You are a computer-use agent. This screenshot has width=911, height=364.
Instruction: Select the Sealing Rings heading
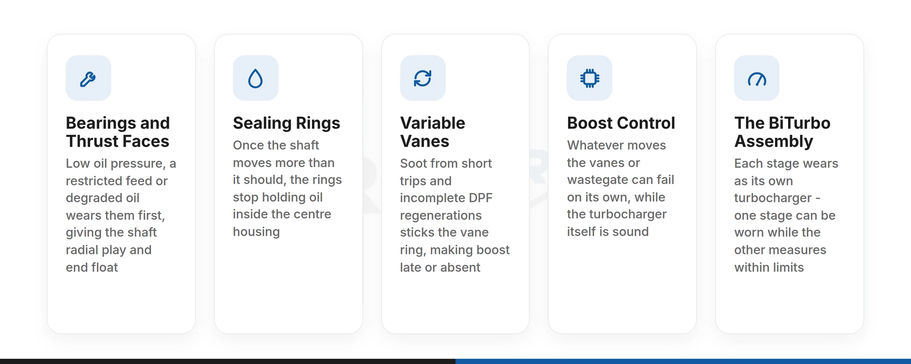point(287,123)
